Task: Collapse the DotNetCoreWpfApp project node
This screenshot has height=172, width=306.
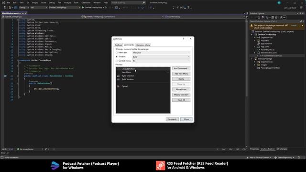Action: [252, 34]
